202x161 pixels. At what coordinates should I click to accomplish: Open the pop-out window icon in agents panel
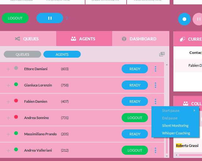(x=162, y=54)
